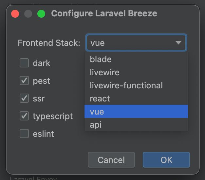Click the gray minimize window button
Screen dimensions: 205x180
click(x=28, y=14)
